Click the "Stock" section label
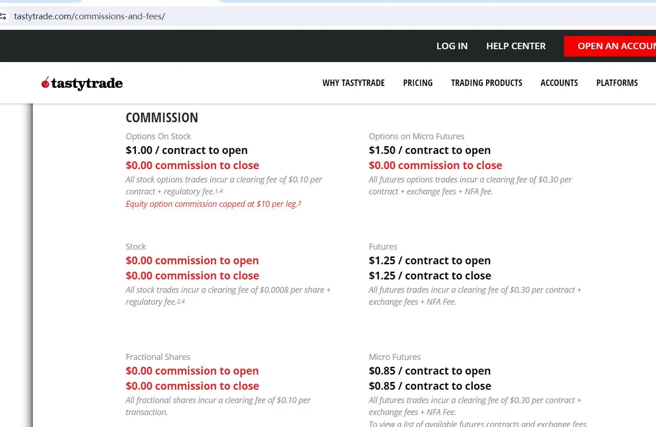This screenshot has width=656, height=427. click(136, 247)
